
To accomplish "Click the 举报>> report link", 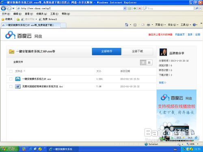I will (x=162, y=83).
